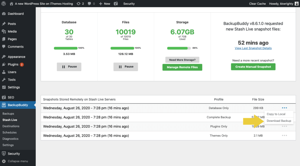Open Destinations submenu item
The height and width of the screenshot is (166, 300).
click(x=11, y=126)
